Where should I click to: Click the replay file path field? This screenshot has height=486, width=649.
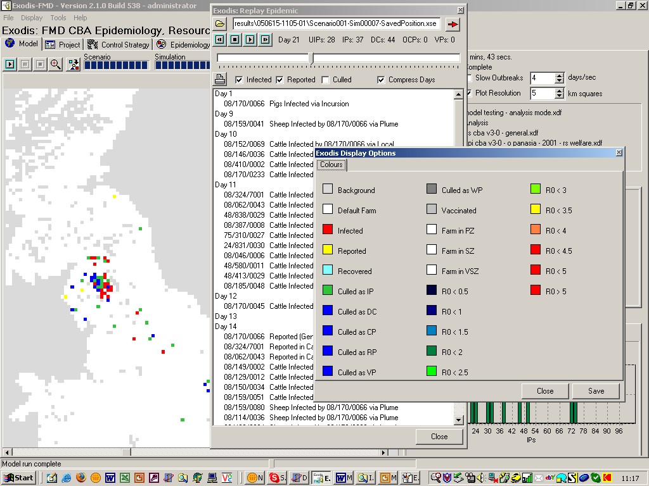(337, 23)
